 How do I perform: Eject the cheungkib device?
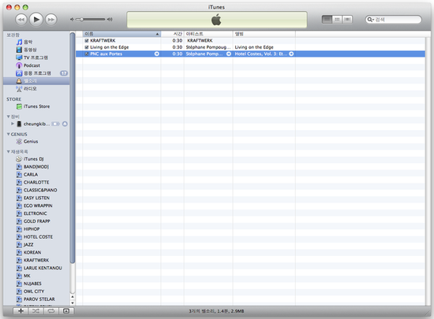click(x=65, y=124)
